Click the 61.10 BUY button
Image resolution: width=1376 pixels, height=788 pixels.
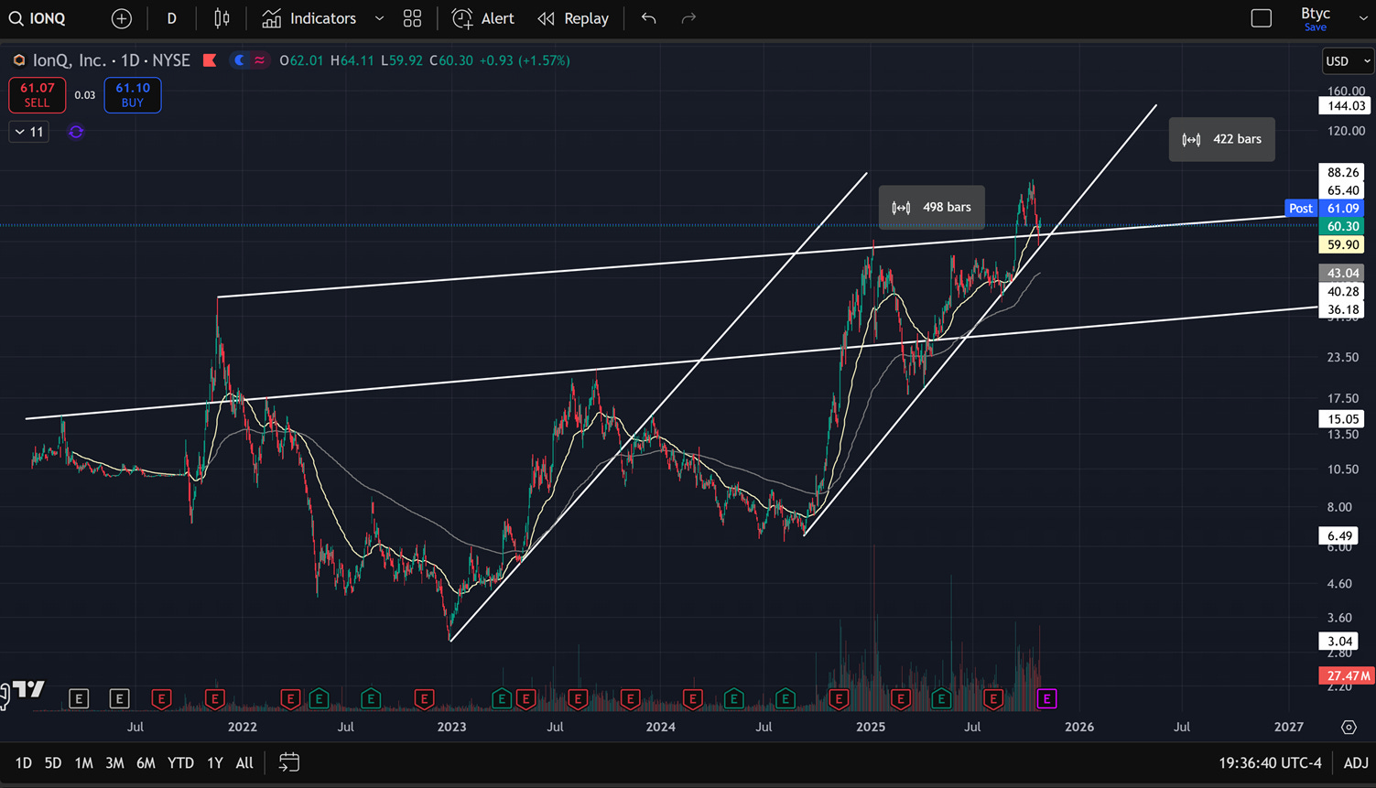click(x=133, y=95)
